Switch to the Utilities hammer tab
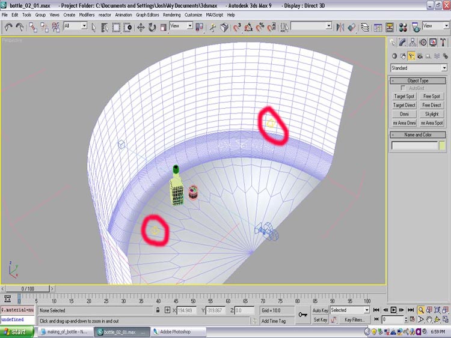 coord(444,43)
